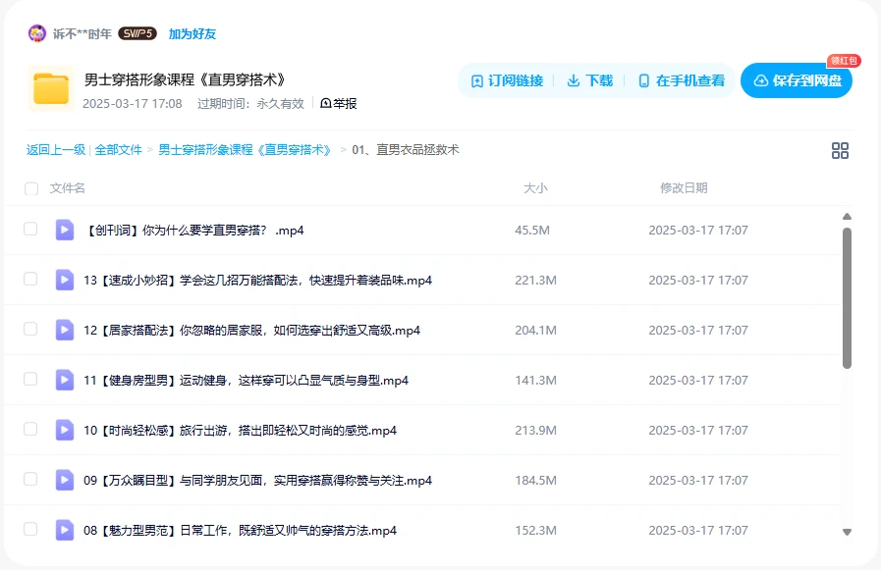The width and height of the screenshot is (881, 570).
Task: Click the 204.1M size value
Action: coord(535,330)
